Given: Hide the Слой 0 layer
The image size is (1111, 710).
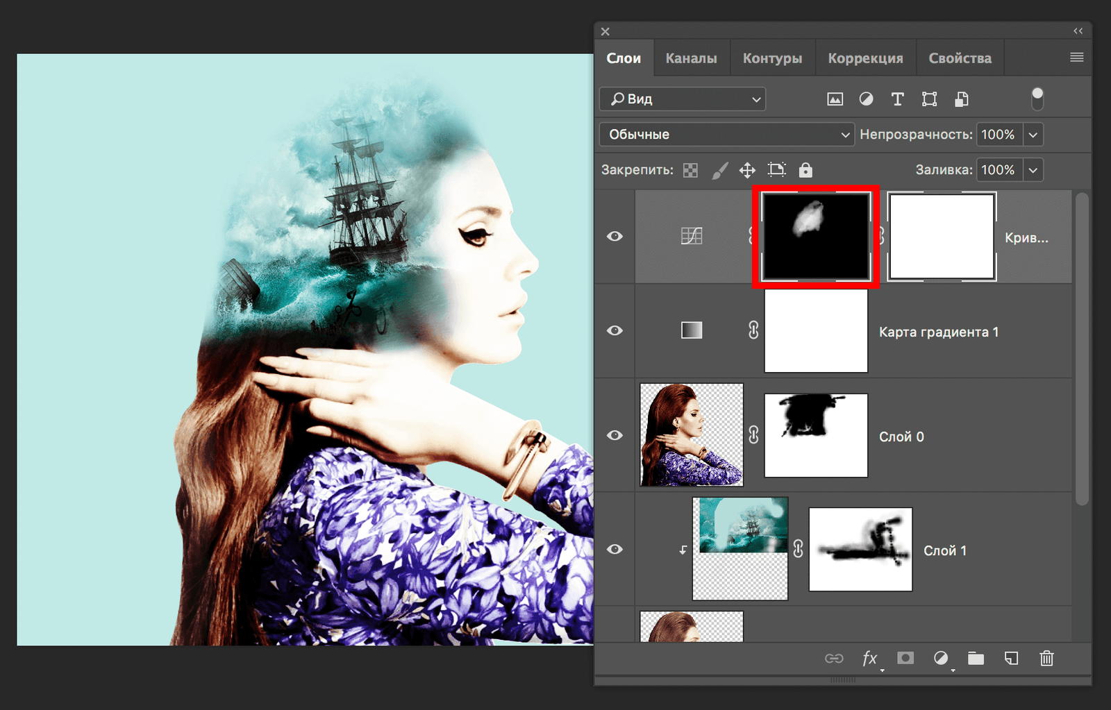Looking at the screenshot, I should (615, 435).
